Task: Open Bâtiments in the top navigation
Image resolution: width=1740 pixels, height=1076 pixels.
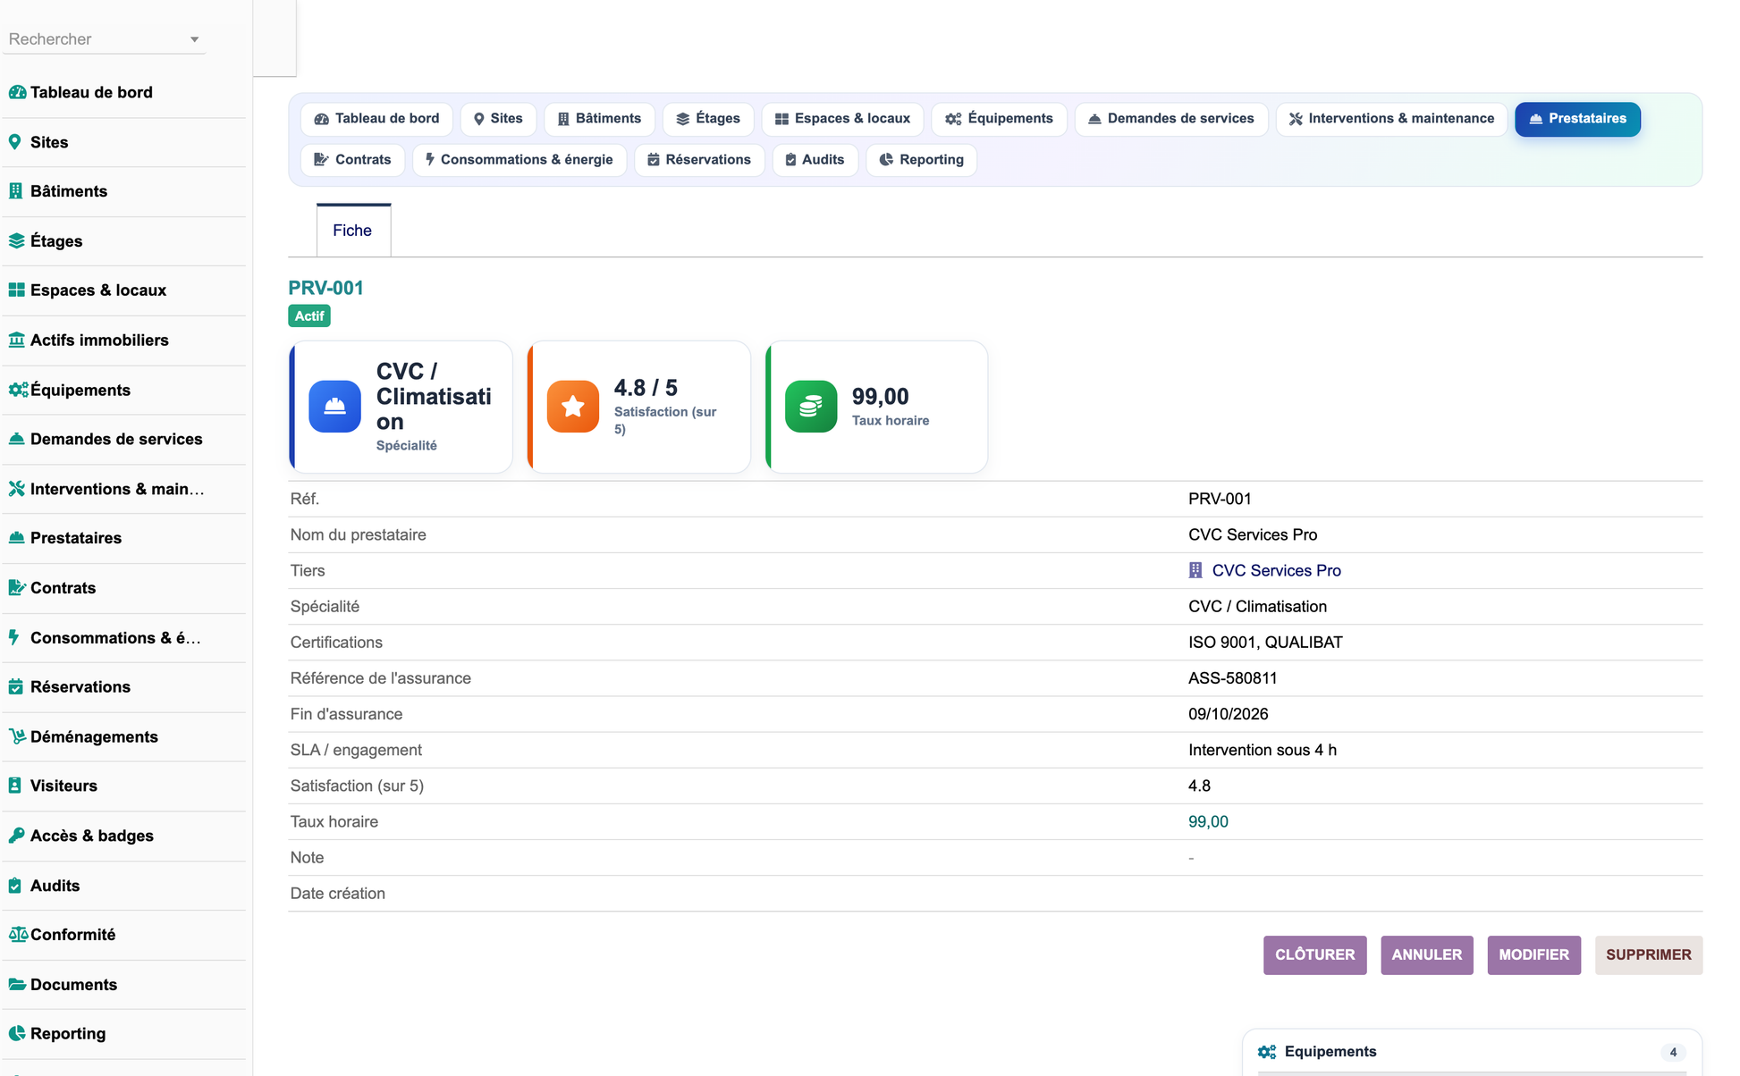Action: 599,119
